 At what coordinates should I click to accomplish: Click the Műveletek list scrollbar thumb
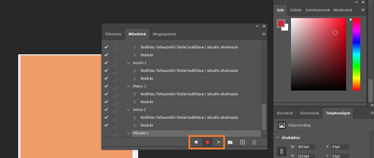(264, 116)
